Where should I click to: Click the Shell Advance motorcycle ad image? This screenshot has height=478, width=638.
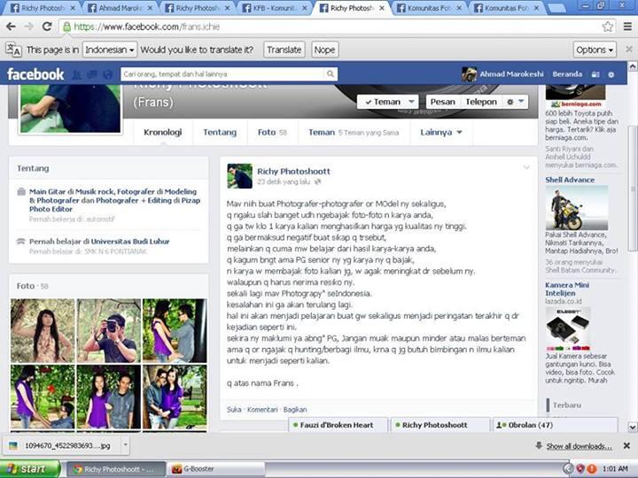point(577,208)
